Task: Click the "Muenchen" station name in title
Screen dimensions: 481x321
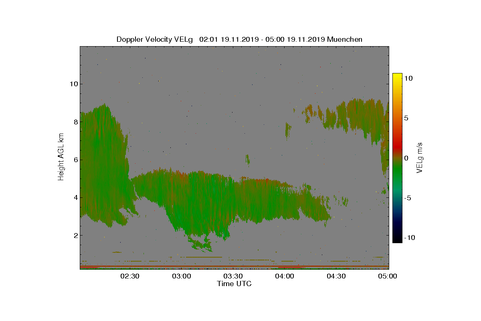Action: click(345, 39)
